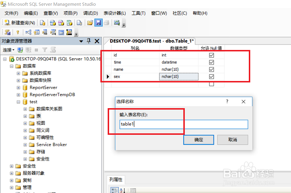291x193 pixels.
Task: Uncheck Allow Nulls for the name column
Action: [x=211, y=69]
